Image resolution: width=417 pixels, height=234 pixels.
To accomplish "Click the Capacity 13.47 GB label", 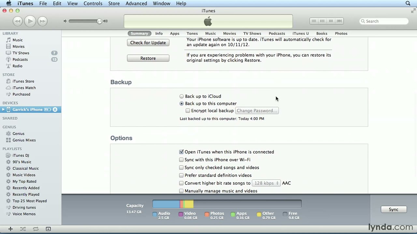I will point(135,208).
